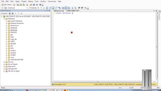This screenshot has height=91, width=161.
Task: Open the Query Options icon
Action: click(x=50, y=8)
